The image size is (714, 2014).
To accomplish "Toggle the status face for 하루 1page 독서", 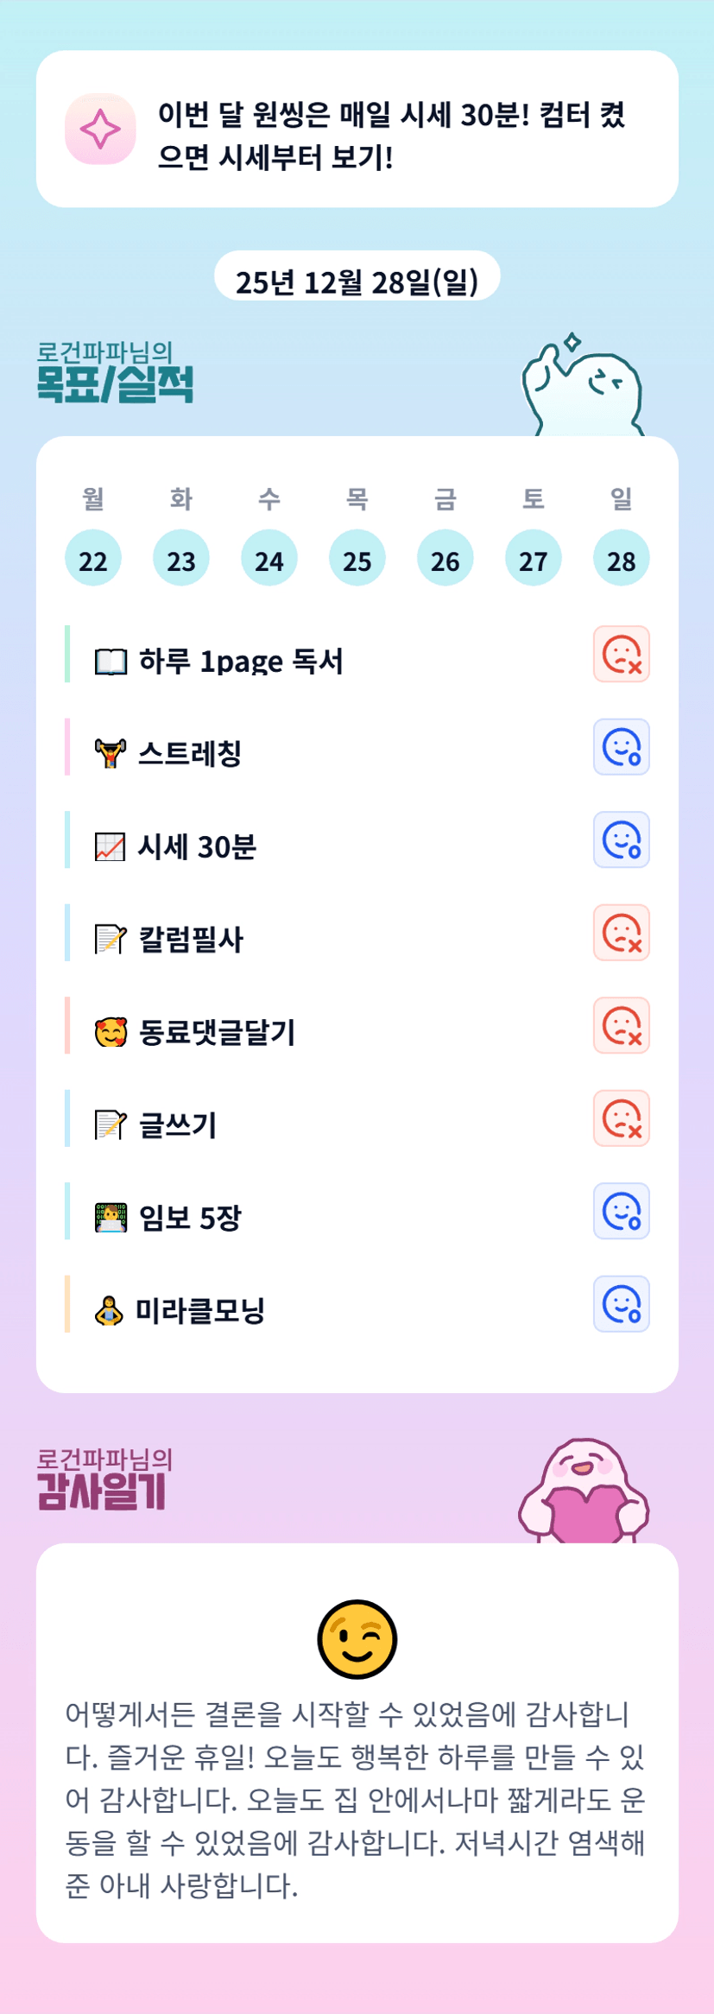I will pos(621,654).
